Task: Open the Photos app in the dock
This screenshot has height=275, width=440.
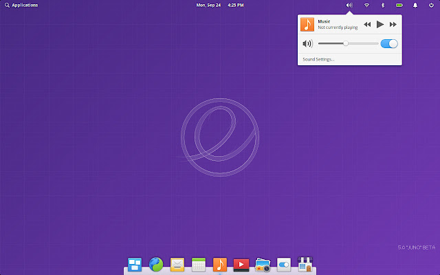Action: pyautogui.click(x=263, y=265)
